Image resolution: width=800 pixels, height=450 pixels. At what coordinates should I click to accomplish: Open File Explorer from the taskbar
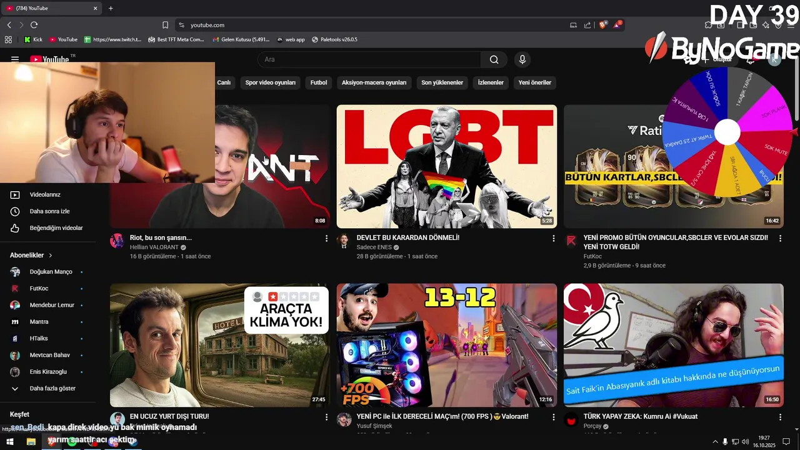[31, 442]
